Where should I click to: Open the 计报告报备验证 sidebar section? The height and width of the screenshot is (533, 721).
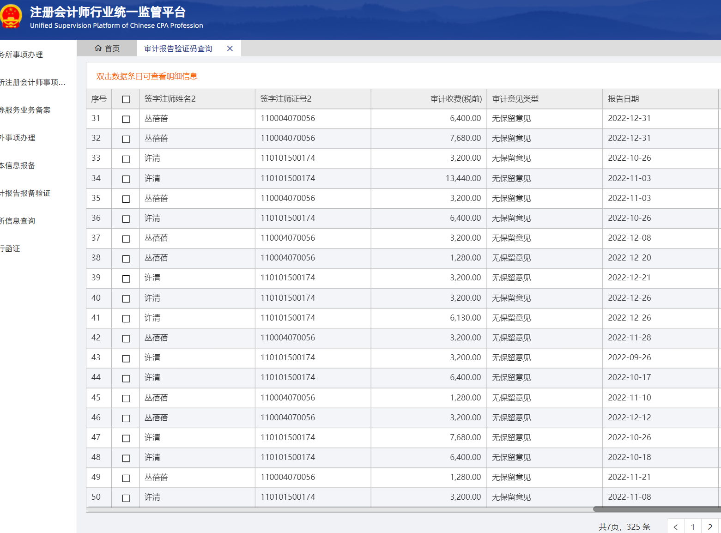coord(25,193)
